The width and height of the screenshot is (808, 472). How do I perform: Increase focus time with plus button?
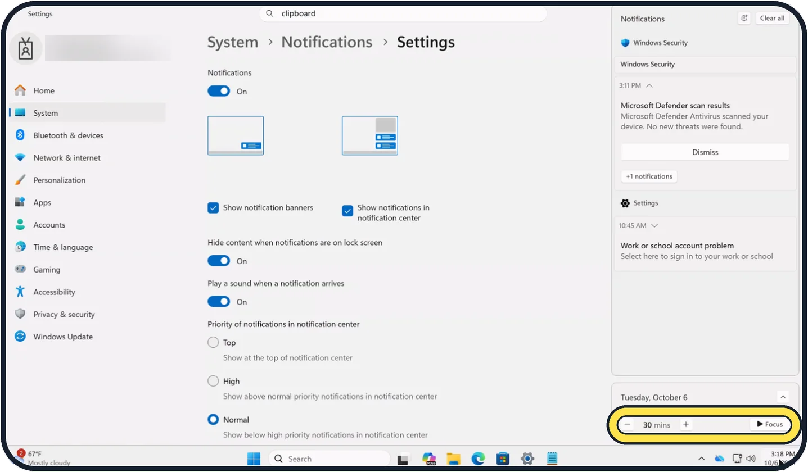[685, 425]
